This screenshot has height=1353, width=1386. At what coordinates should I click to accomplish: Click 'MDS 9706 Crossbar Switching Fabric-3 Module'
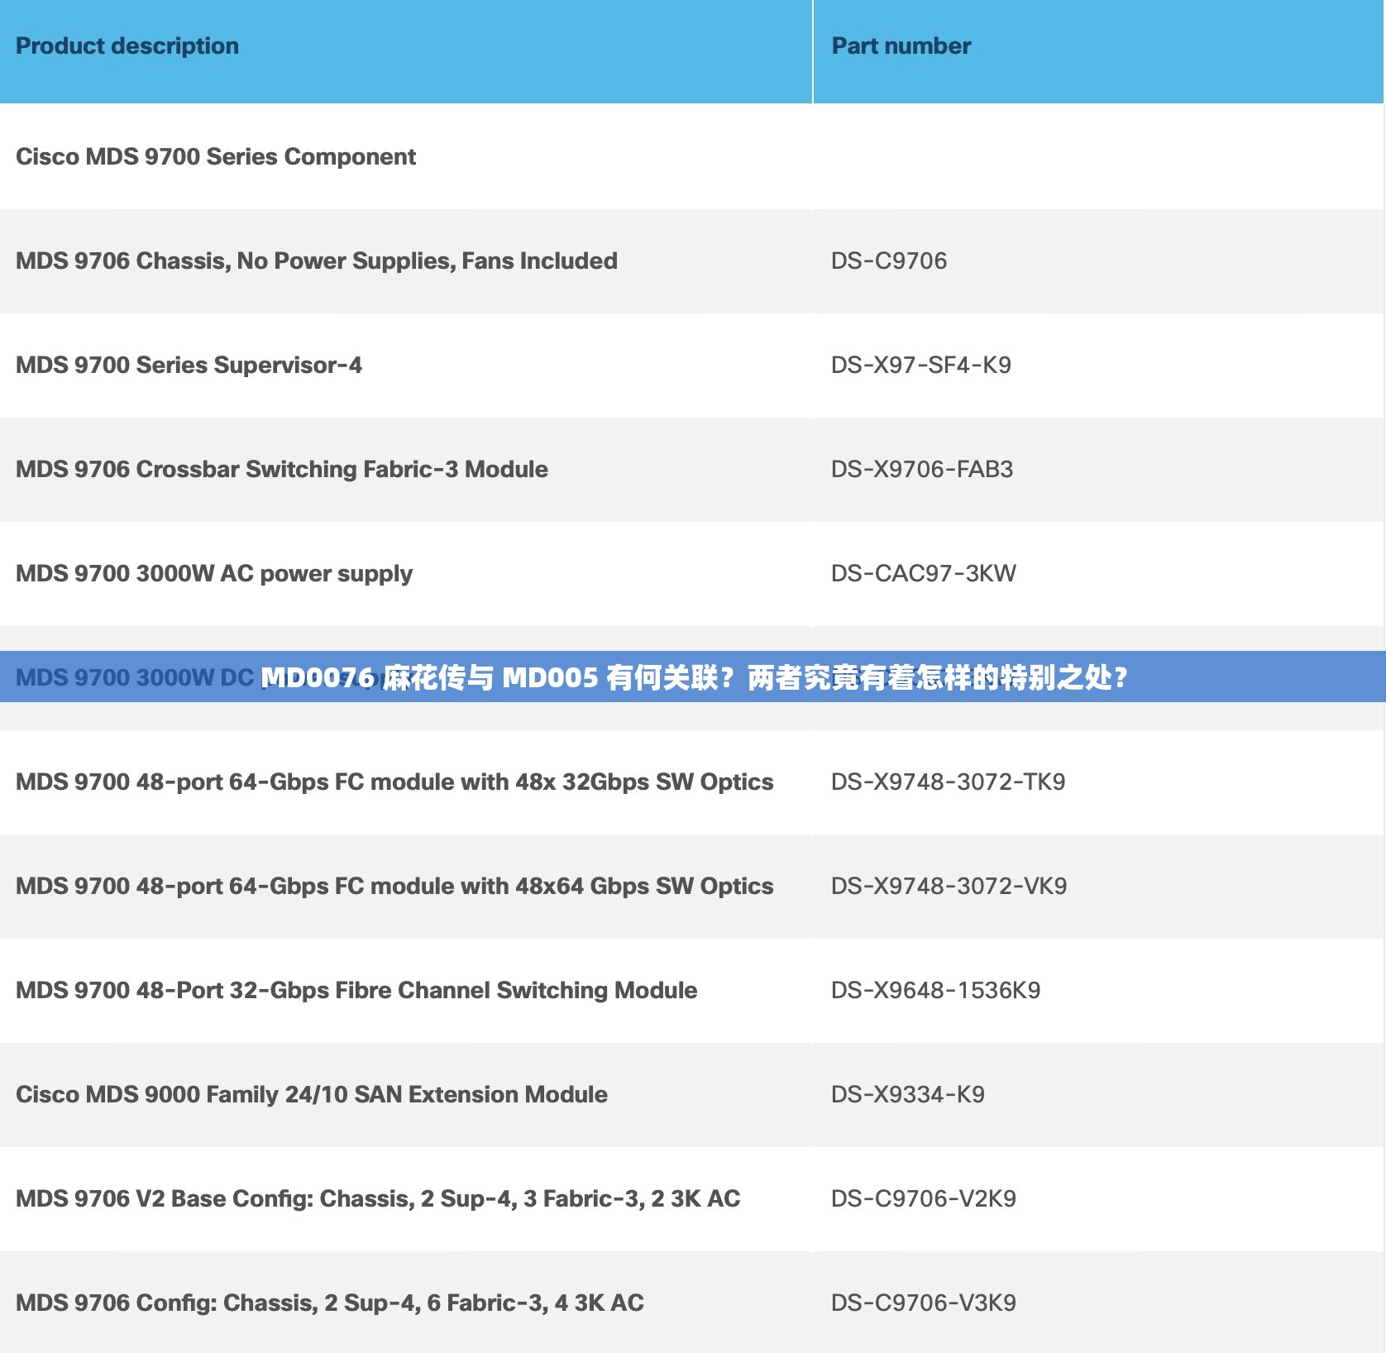[x=282, y=470]
